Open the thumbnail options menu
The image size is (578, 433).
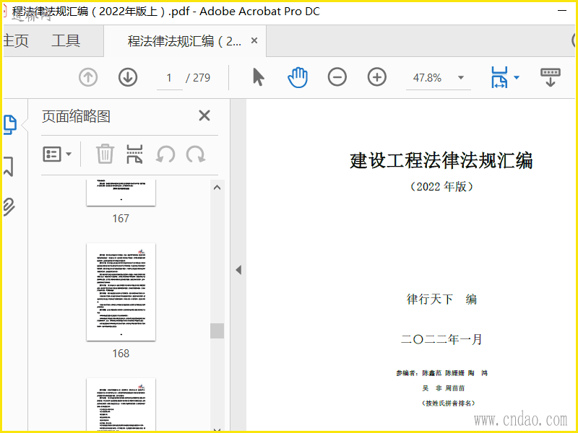[57, 154]
